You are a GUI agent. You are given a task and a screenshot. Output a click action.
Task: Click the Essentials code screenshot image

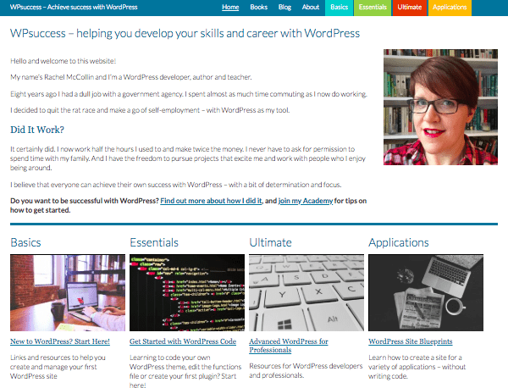[187, 293]
